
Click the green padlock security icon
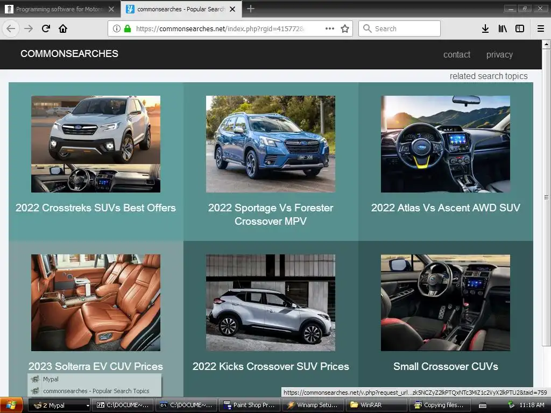point(128,29)
